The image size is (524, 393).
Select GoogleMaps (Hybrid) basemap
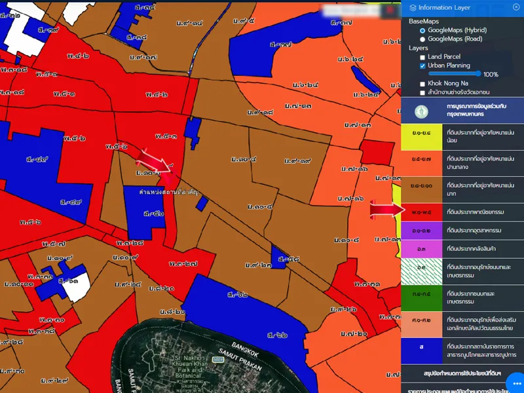pyautogui.click(x=422, y=30)
